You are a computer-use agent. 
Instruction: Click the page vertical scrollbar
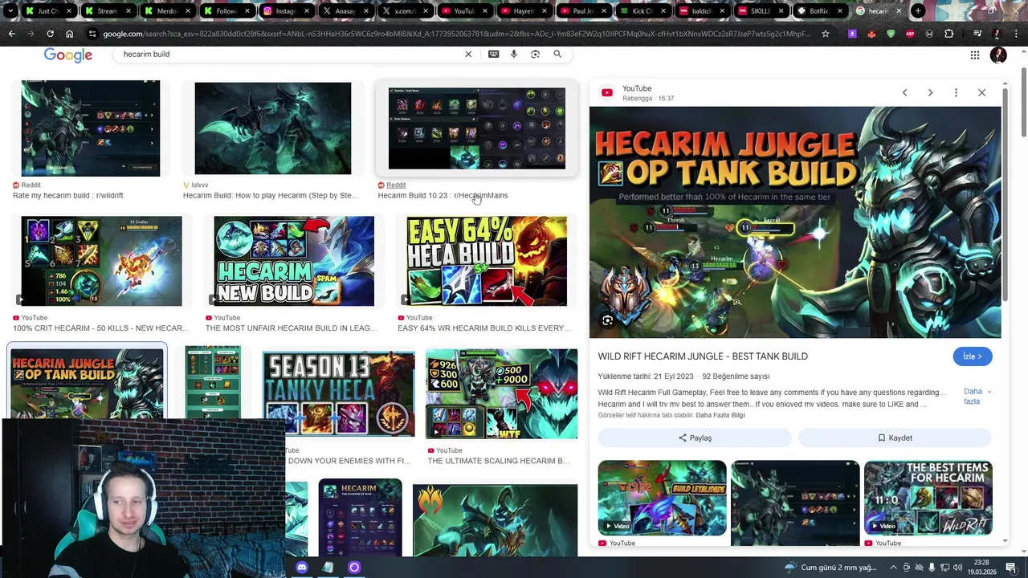tap(1023, 102)
